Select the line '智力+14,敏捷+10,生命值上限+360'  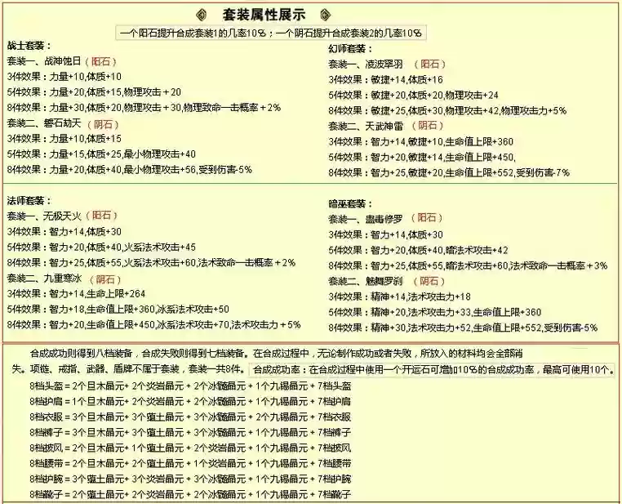tap(421, 141)
